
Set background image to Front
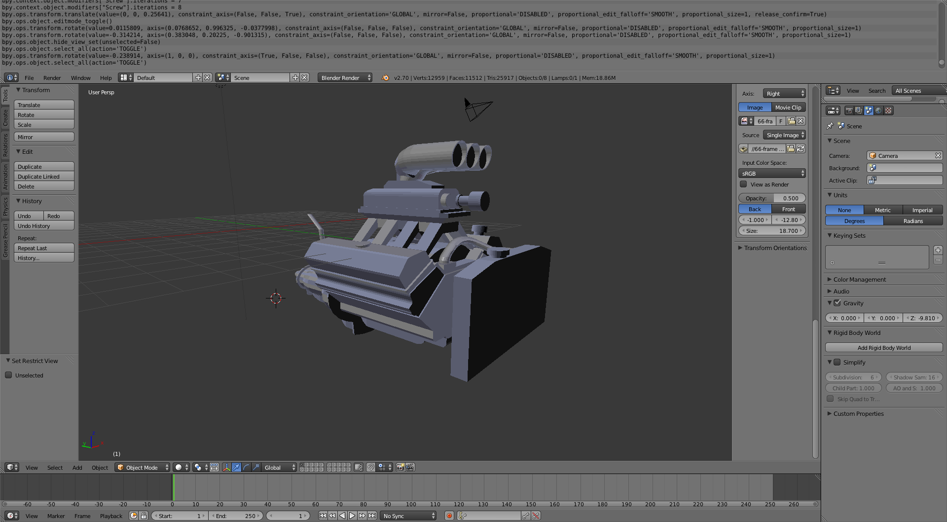click(788, 209)
